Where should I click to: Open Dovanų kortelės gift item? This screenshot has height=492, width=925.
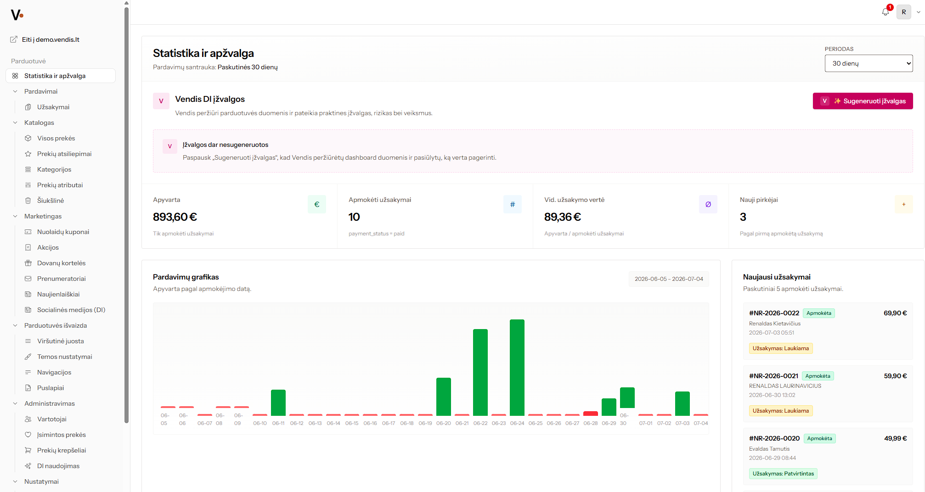61,263
